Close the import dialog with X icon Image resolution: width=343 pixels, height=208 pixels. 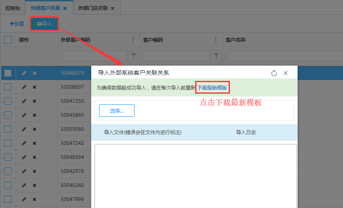(x=285, y=73)
